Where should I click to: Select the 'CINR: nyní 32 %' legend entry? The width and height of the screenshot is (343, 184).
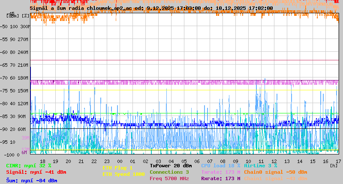tap(29, 166)
